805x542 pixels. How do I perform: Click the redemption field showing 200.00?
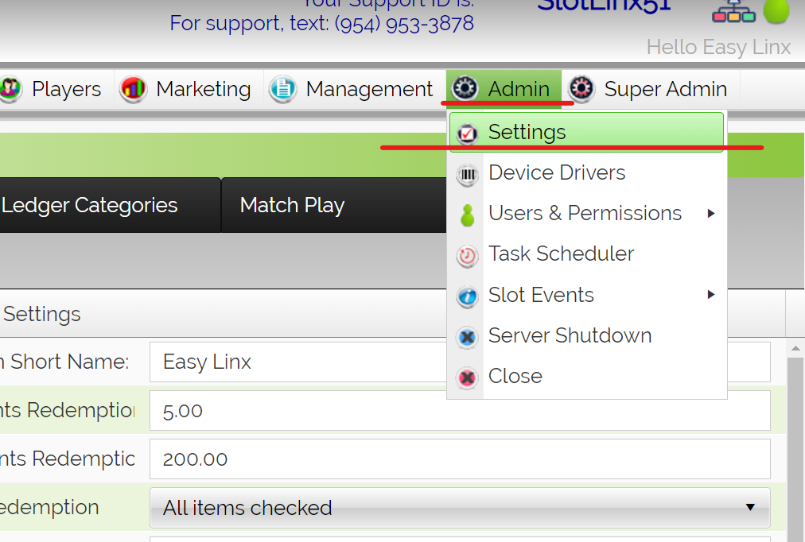click(x=460, y=459)
